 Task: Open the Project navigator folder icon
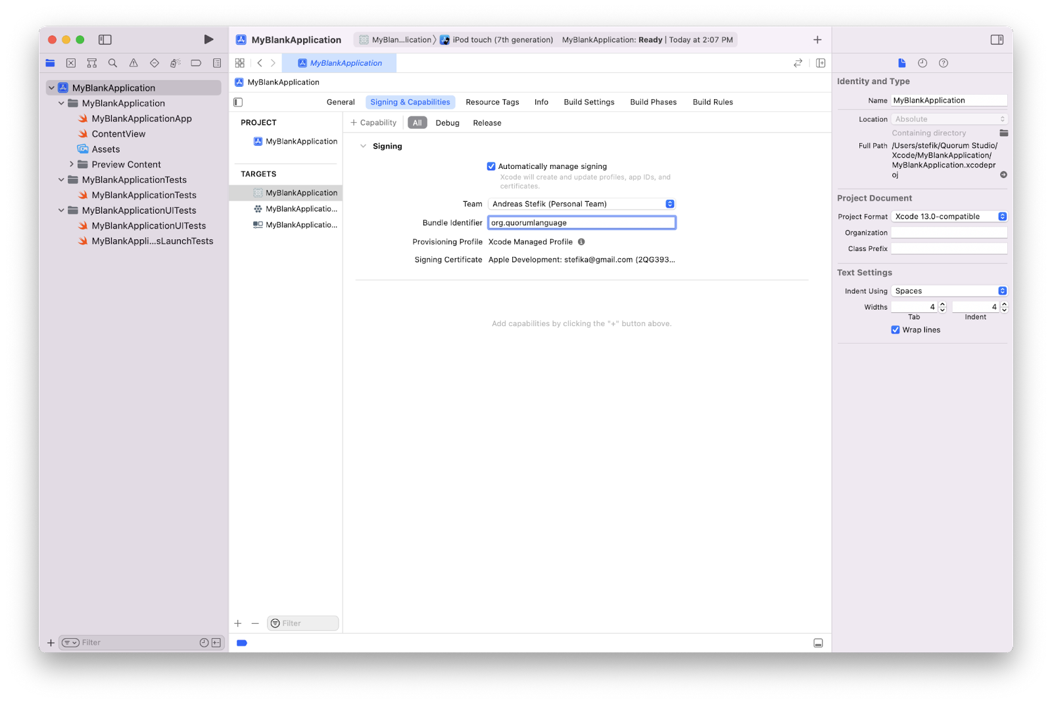point(50,63)
